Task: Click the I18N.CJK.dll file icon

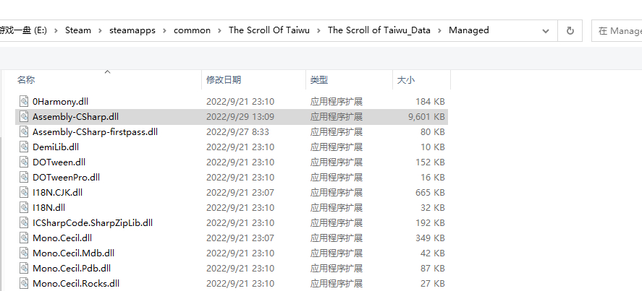Action: point(24,192)
